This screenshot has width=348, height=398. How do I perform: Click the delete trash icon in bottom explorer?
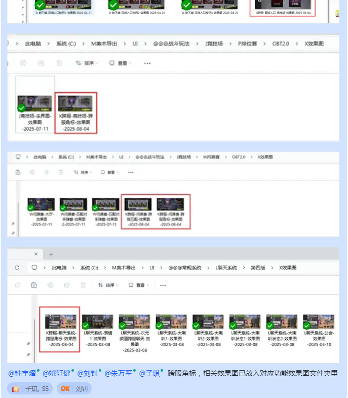tap(83, 285)
